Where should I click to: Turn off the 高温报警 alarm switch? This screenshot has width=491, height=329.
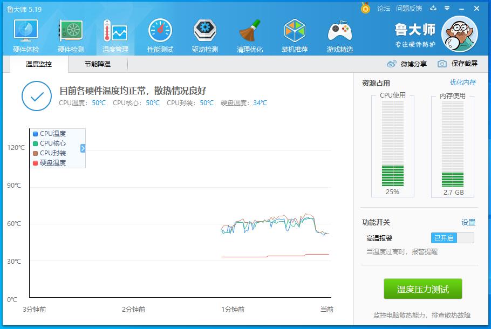coord(451,237)
